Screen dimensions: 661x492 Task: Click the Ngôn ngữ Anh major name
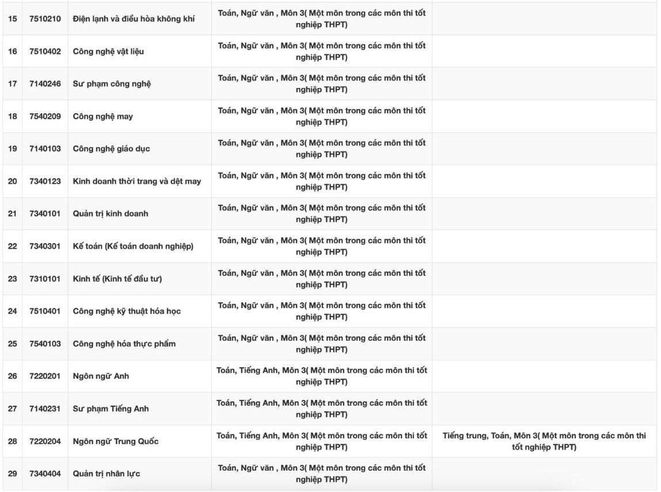coord(101,376)
